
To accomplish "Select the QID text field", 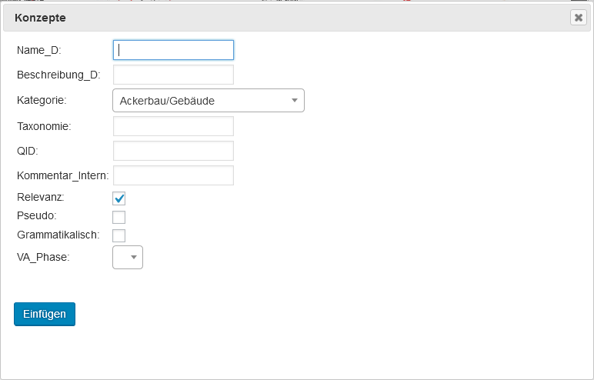I will (x=173, y=151).
